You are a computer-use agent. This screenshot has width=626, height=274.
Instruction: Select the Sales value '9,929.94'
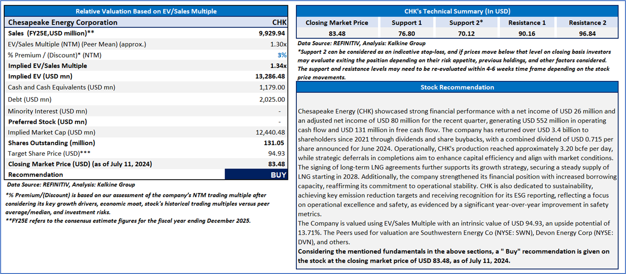click(272, 33)
